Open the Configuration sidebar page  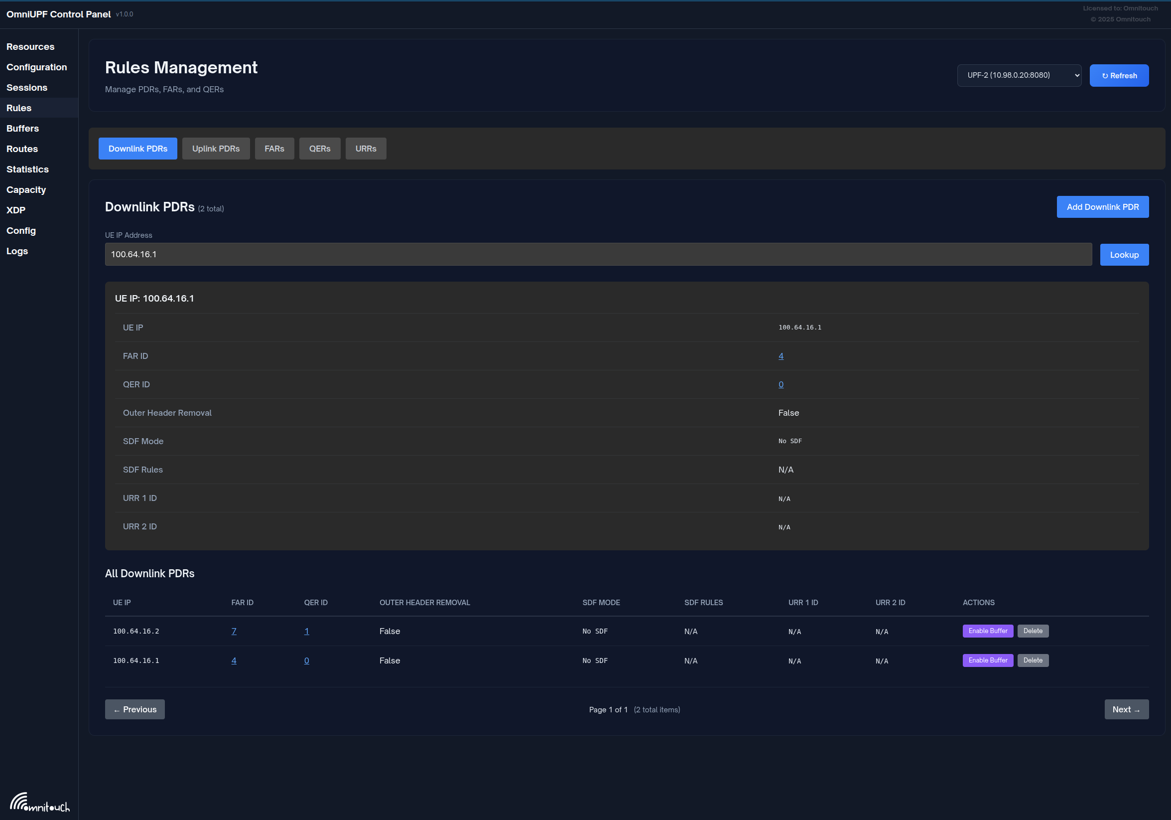[x=36, y=67]
